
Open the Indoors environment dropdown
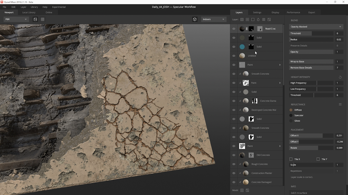coord(213,19)
